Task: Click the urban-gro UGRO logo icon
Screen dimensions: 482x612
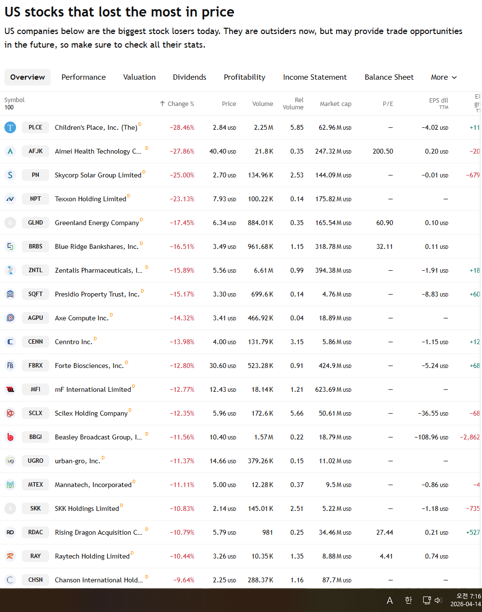Action: pyautogui.click(x=10, y=461)
